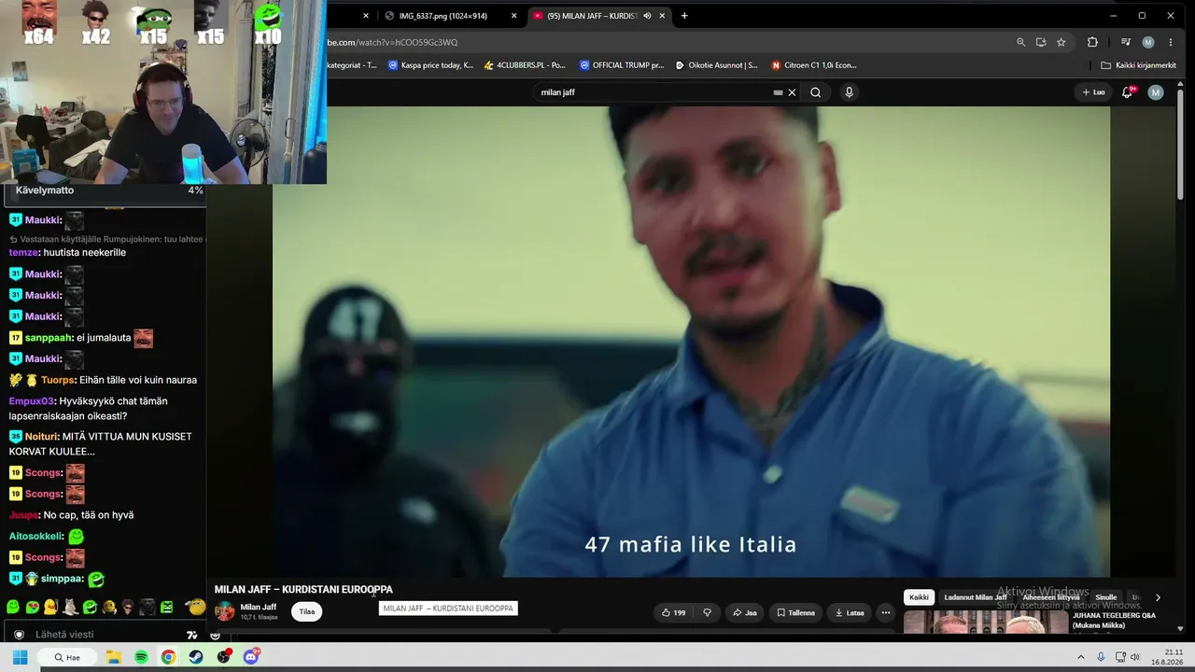Click the Windows Start button

(x=20, y=657)
